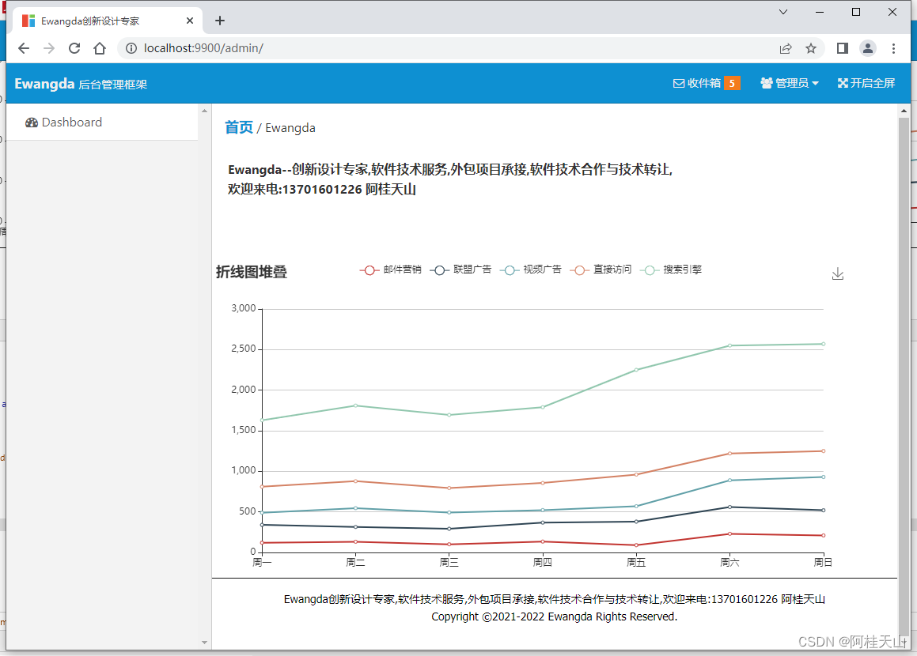Toggle the 视频广告 legend series

(530, 270)
